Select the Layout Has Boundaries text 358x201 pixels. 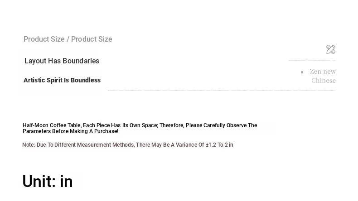62,61
